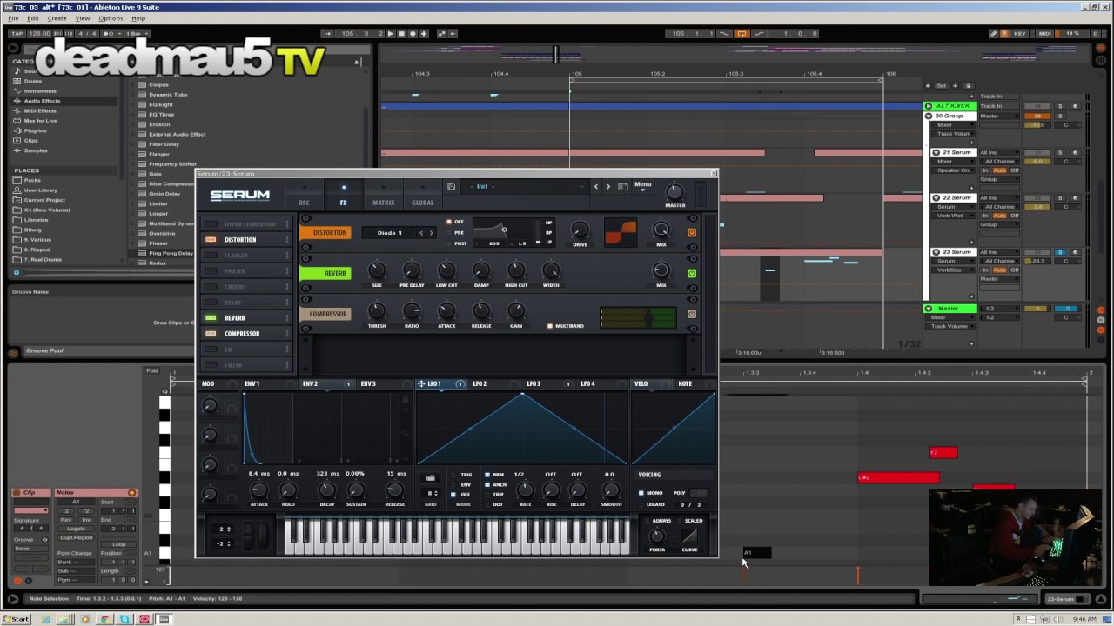Toggle Distortion power button in FX rack
Screen dimensions: 1114x626
(692, 232)
